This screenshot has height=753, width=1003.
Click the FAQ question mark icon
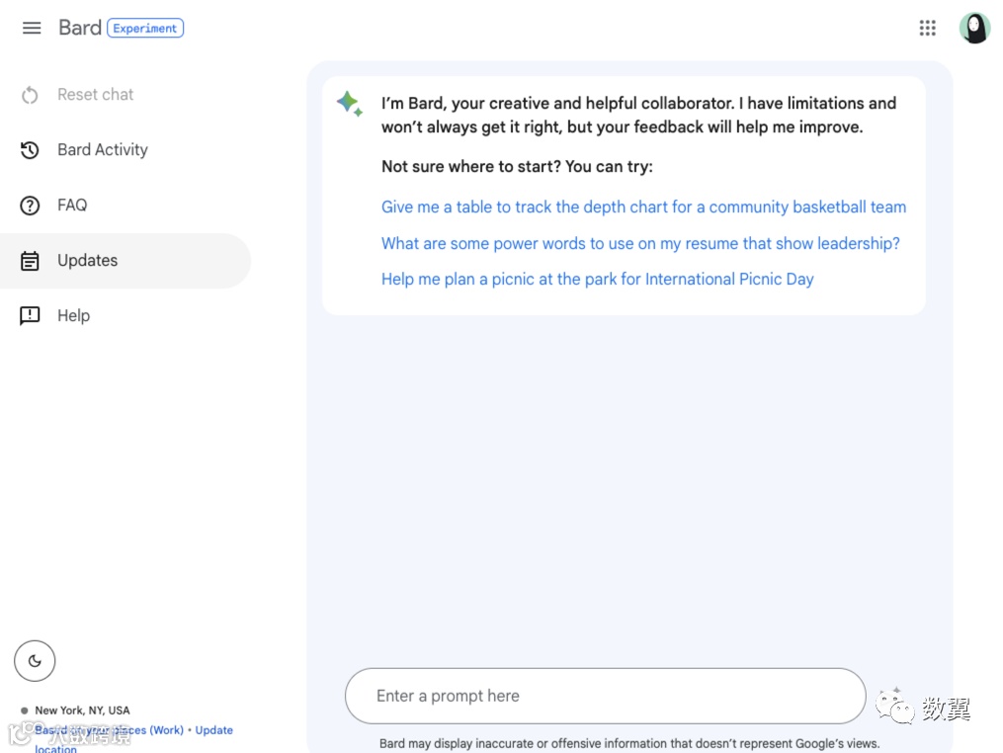click(x=30, y=206)
